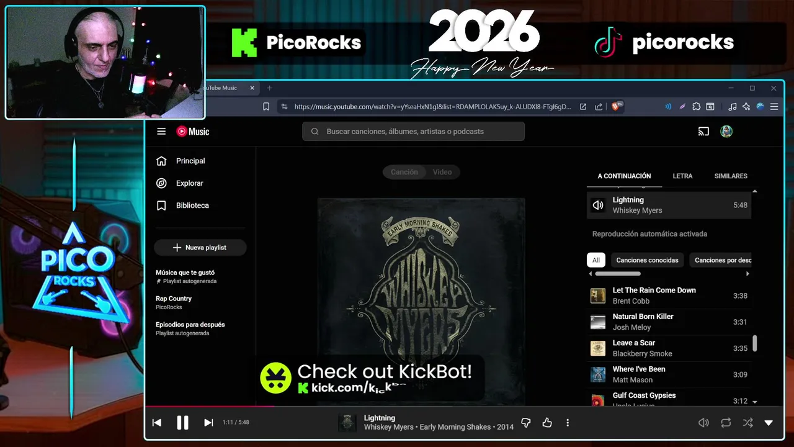Click the address bar URL
Image resolution: width=794 pixels, height=447 pixels.
[432, 107]
